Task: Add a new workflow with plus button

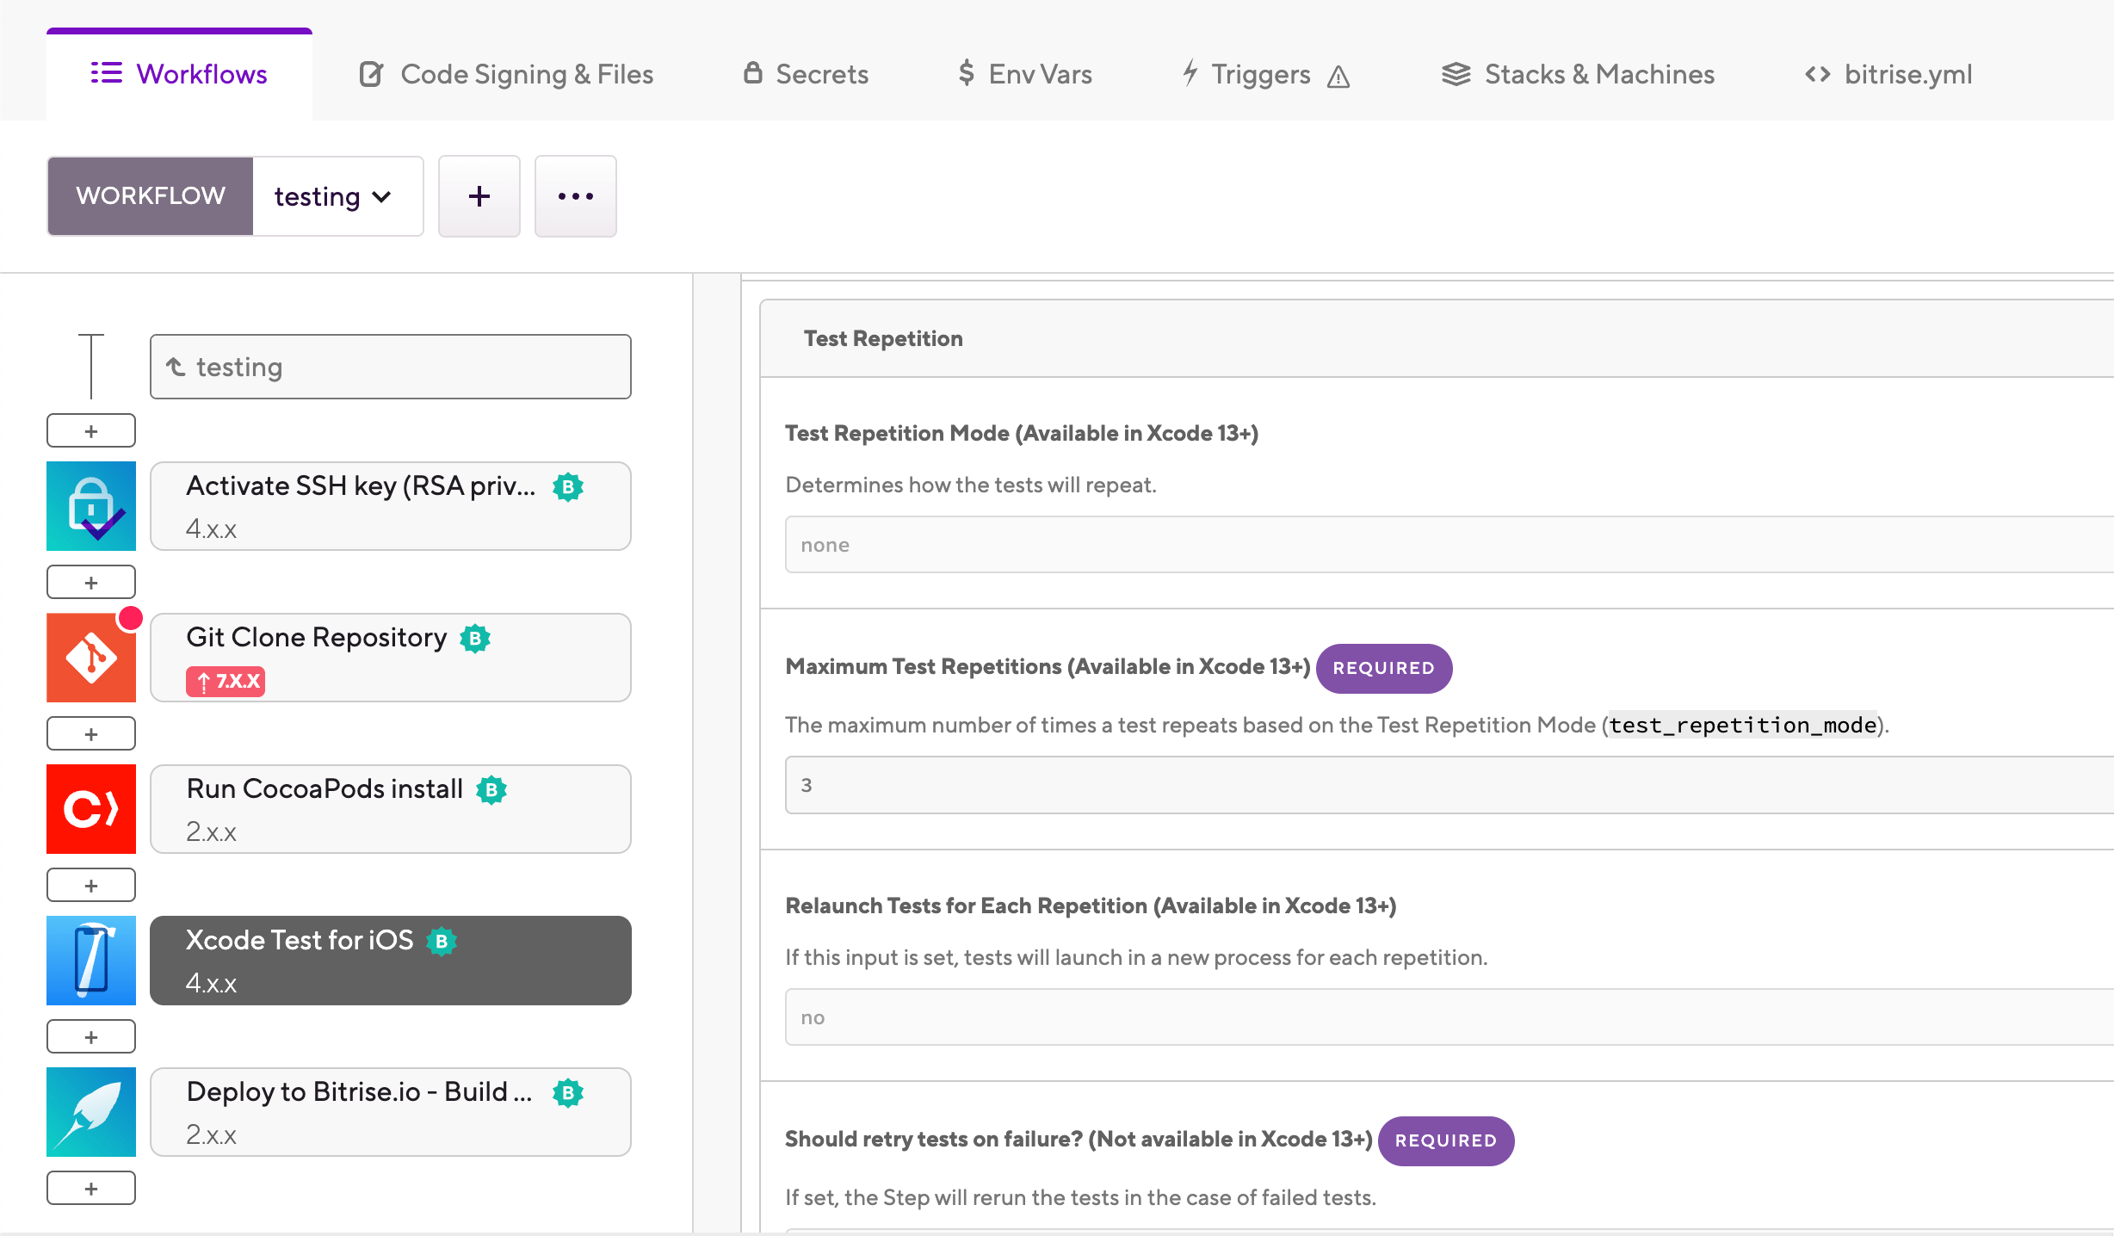Action: 479,196
